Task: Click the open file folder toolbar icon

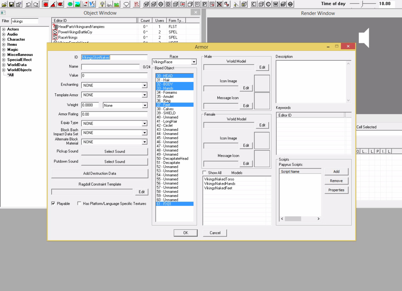Action: (x=4, y=4)
